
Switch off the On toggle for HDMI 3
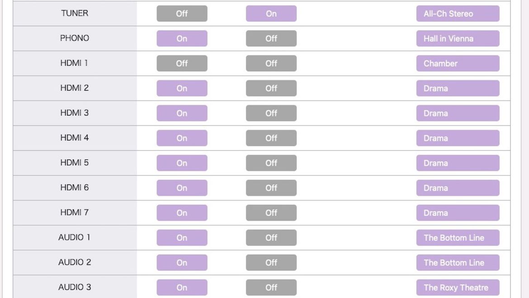pos(182,113)
